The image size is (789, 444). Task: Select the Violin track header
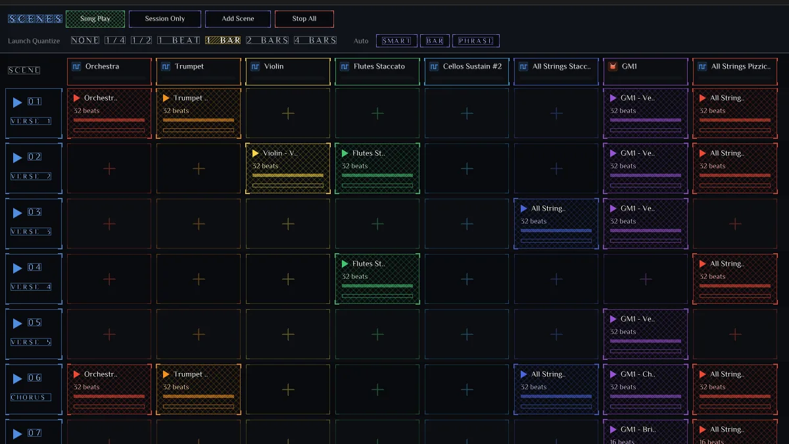(288, 71)
